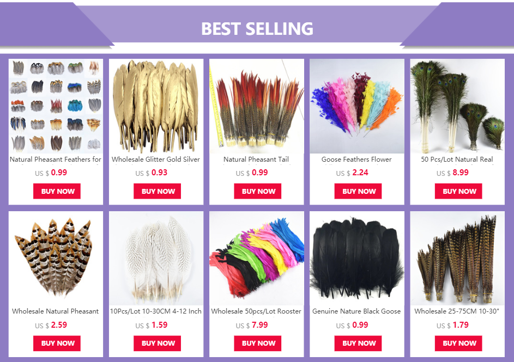Open the multicolor rooster feathers image
This screenshot has width=514, height=362.
click(257, 258)
